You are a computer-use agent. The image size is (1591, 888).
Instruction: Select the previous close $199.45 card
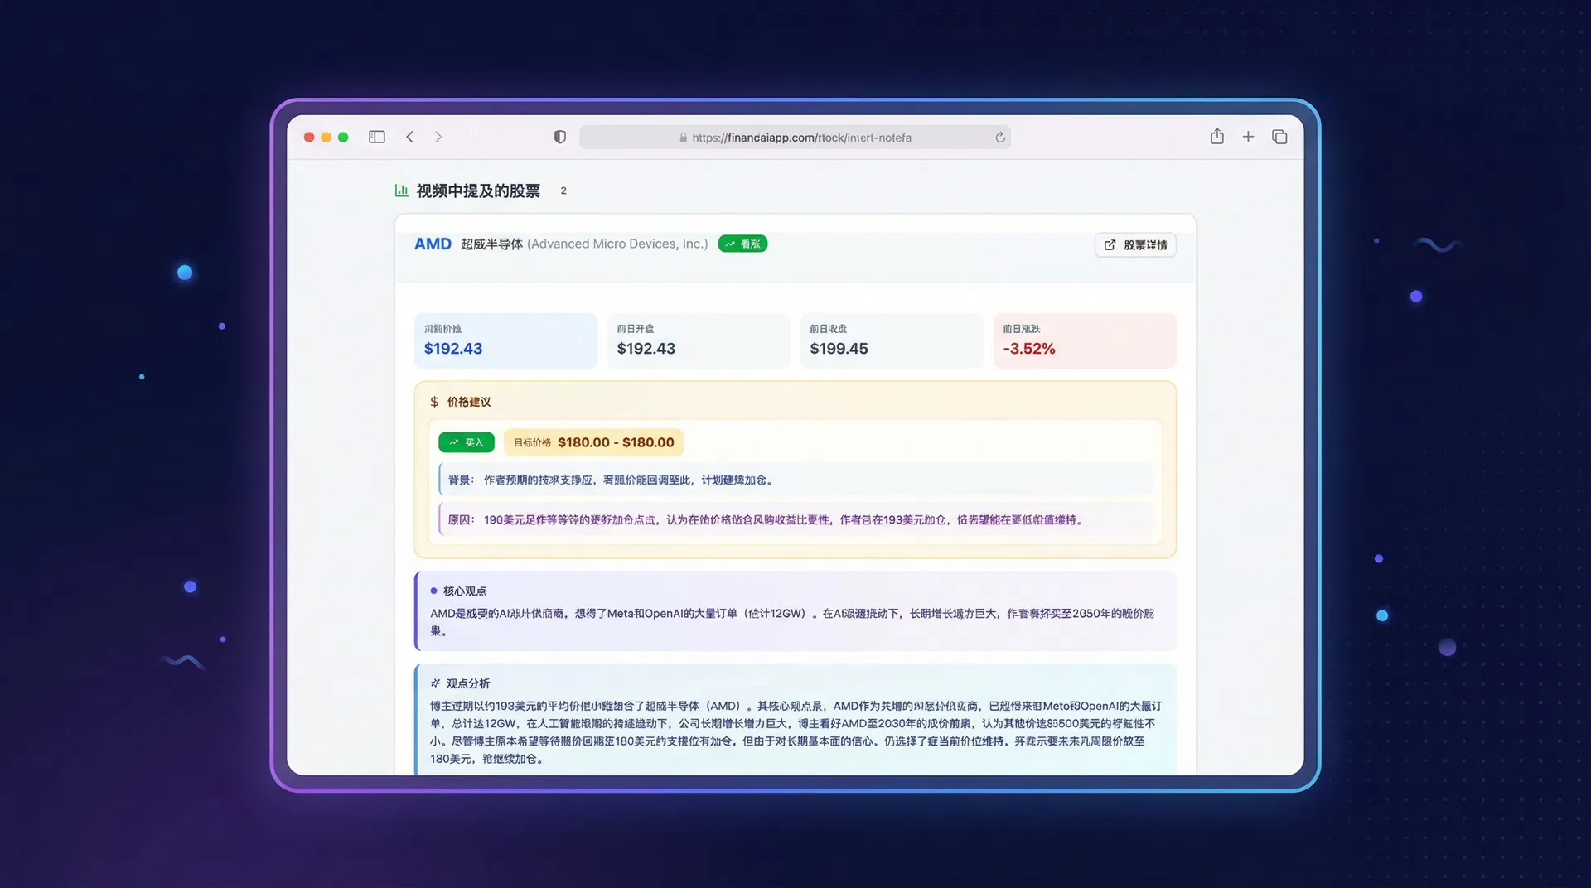(x=892, y=340)
